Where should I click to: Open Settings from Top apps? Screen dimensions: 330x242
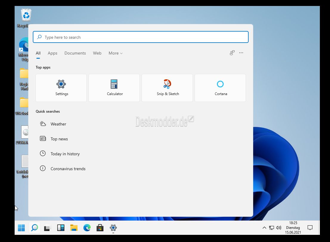(x=61, y=88)
